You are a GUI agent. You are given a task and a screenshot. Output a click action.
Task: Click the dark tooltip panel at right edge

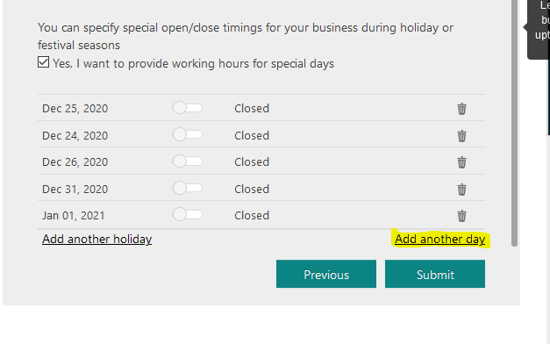(539, 28)
